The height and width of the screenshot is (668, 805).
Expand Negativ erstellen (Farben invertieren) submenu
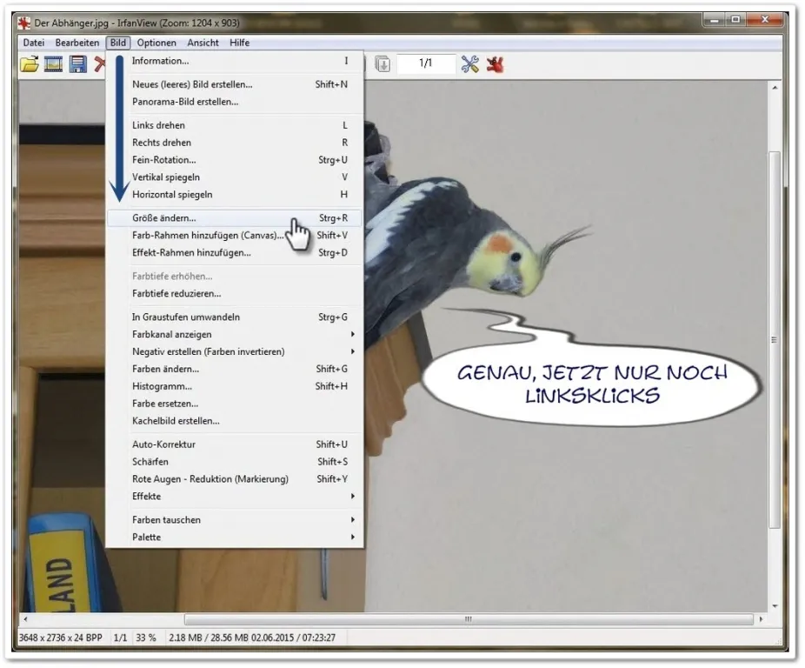235,352
